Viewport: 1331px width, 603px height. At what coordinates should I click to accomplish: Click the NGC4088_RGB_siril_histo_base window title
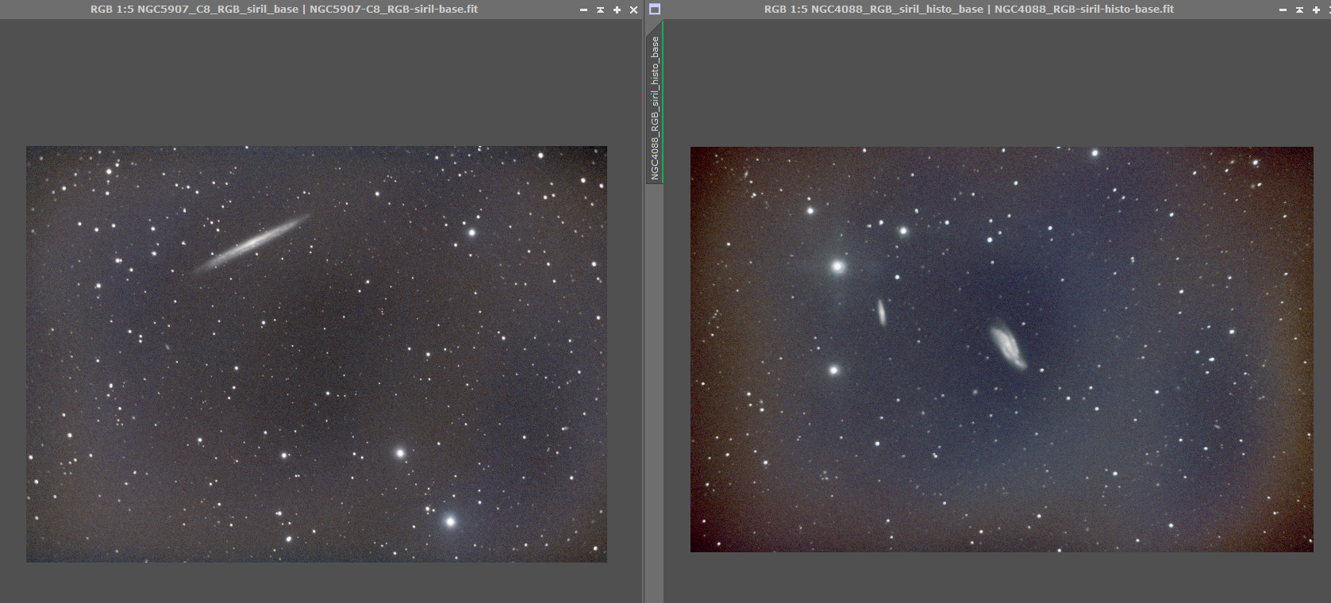969,10
